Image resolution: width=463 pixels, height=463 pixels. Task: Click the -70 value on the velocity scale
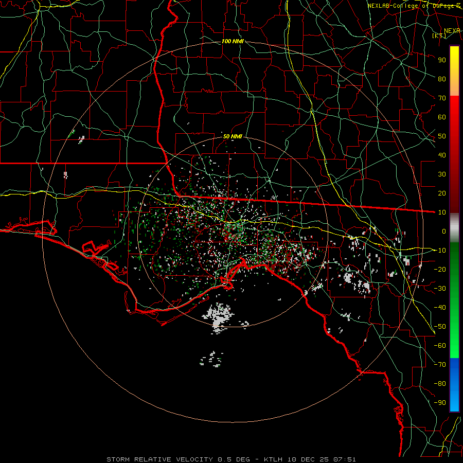pyautogui.click(x=440, y=365)
